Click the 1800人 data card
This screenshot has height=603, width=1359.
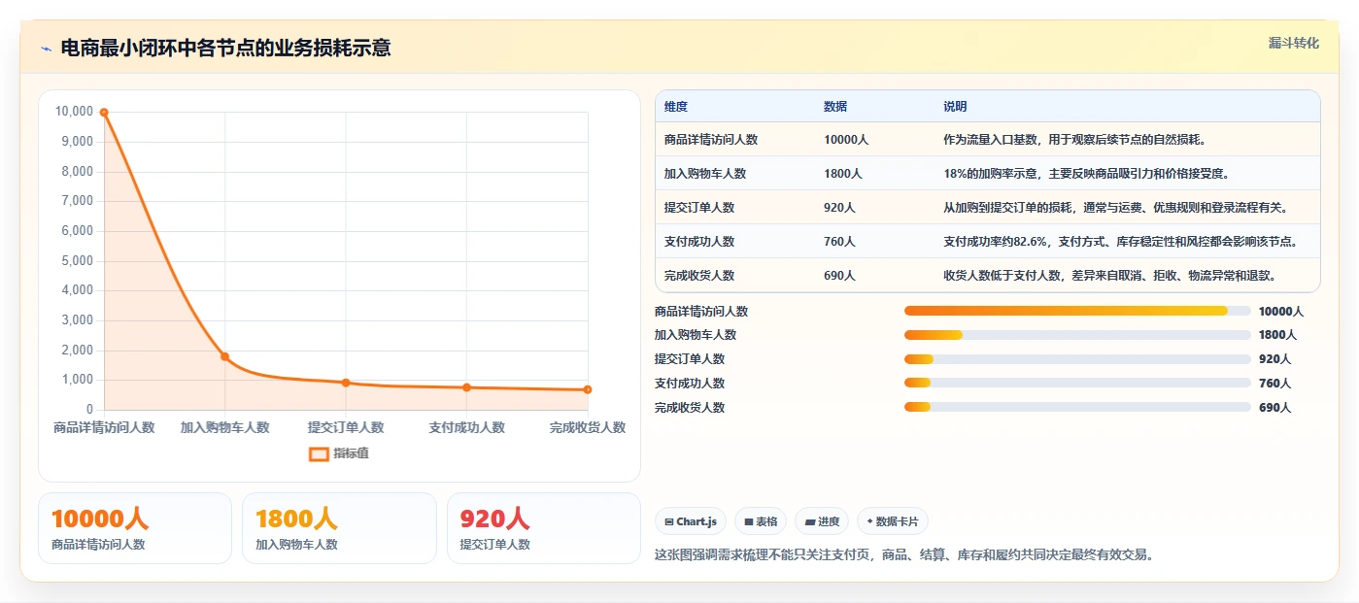[x=340, y=528]
